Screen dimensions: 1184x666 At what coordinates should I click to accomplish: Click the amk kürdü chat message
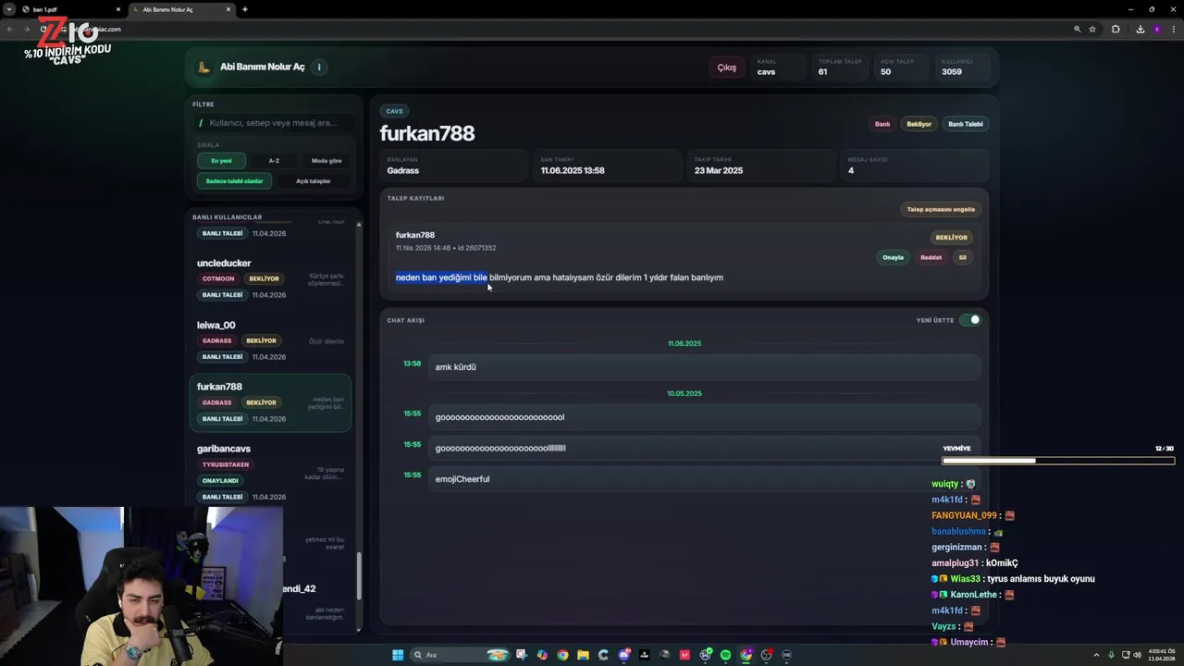(703, 367)
